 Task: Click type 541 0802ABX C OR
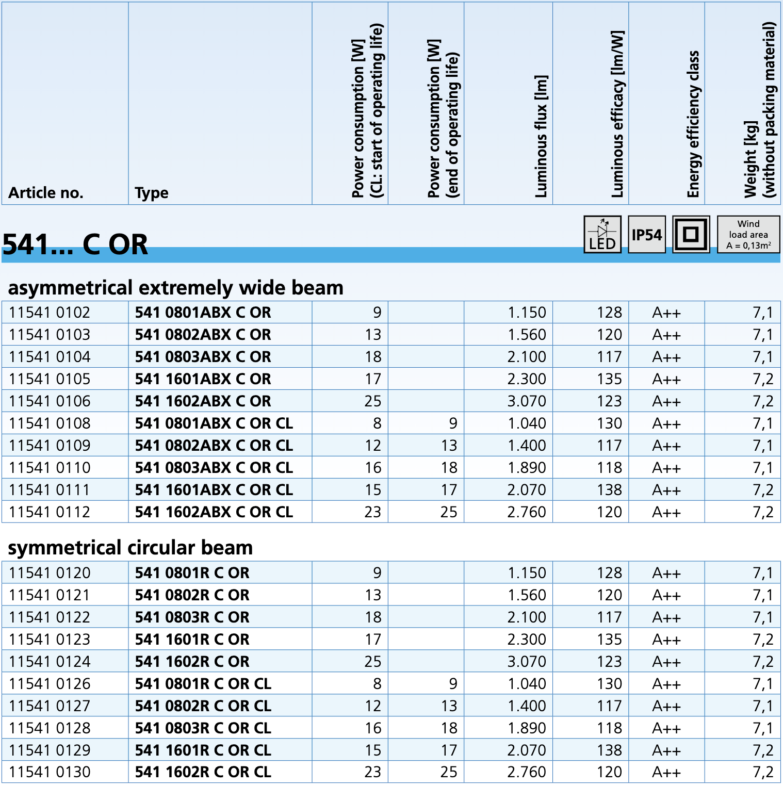tap(203, 335)
